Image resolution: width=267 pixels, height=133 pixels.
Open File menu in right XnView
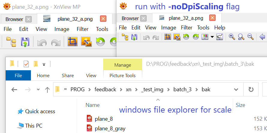[x=123, y=27]
